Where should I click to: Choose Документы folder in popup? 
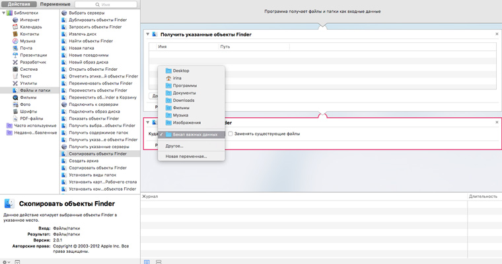(191, 93)
